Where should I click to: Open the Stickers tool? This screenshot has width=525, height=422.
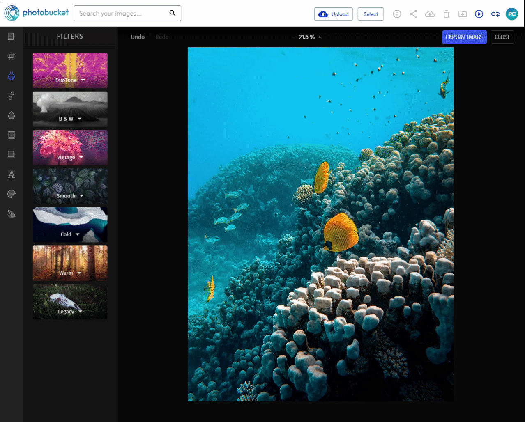pos(12,194)
